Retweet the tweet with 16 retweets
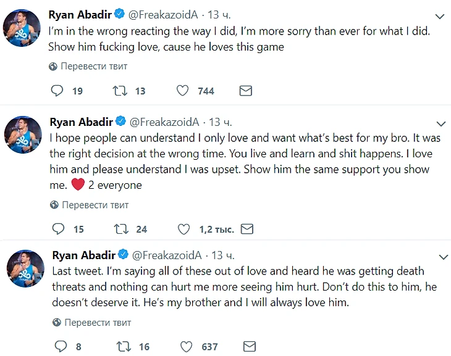The height and width of the screenshot is (356, 451). tap(124, 346)
